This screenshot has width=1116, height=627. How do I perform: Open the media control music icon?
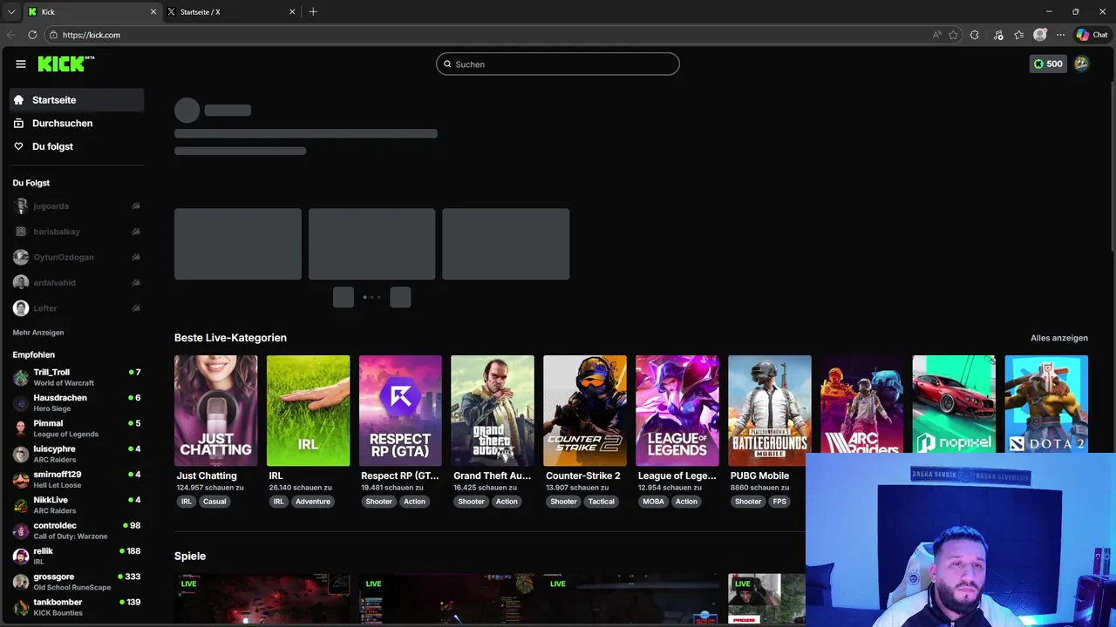tap(997, 35)
